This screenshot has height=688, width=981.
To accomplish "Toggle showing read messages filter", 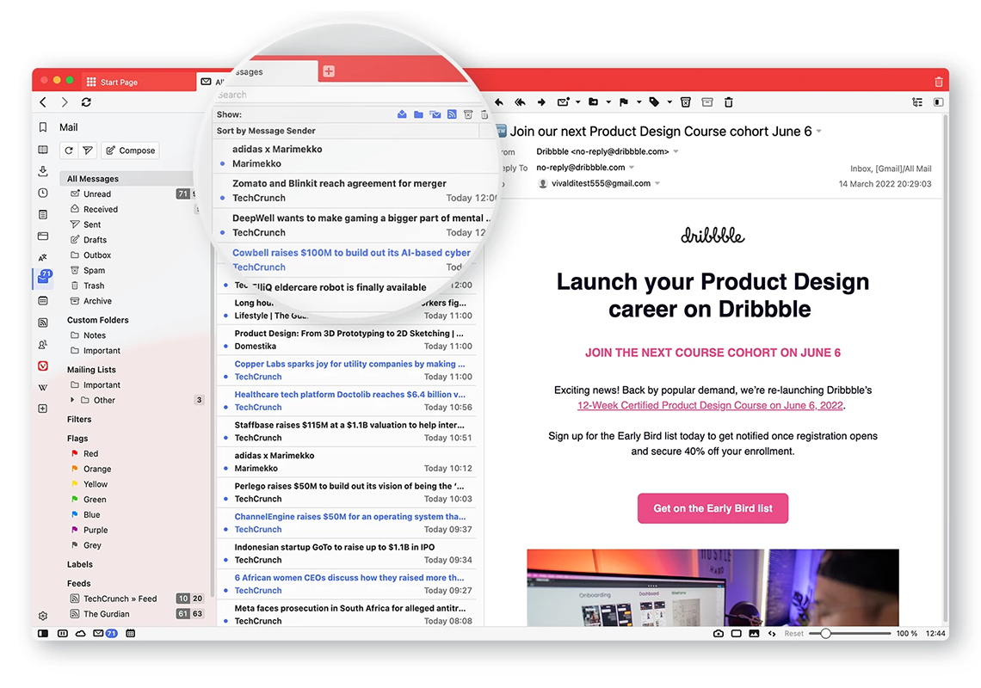I will tap(402, 114).
